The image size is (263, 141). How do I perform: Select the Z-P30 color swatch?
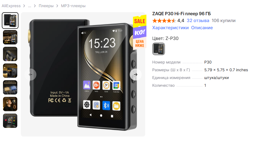159,49
